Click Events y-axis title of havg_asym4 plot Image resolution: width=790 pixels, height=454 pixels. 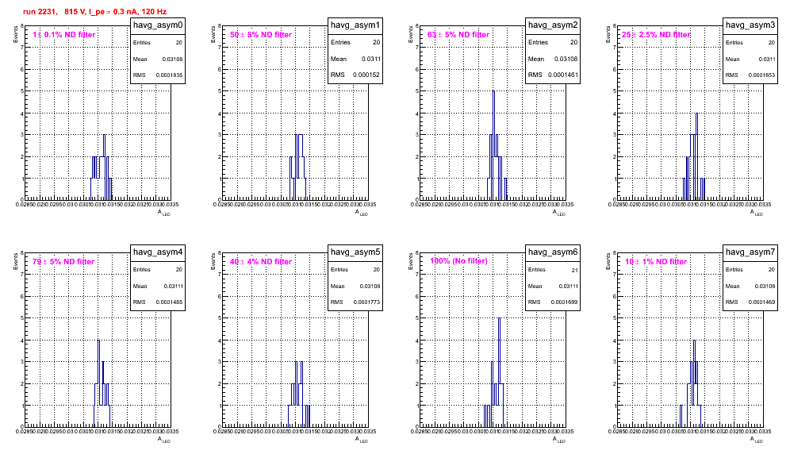tap(16, 261)
